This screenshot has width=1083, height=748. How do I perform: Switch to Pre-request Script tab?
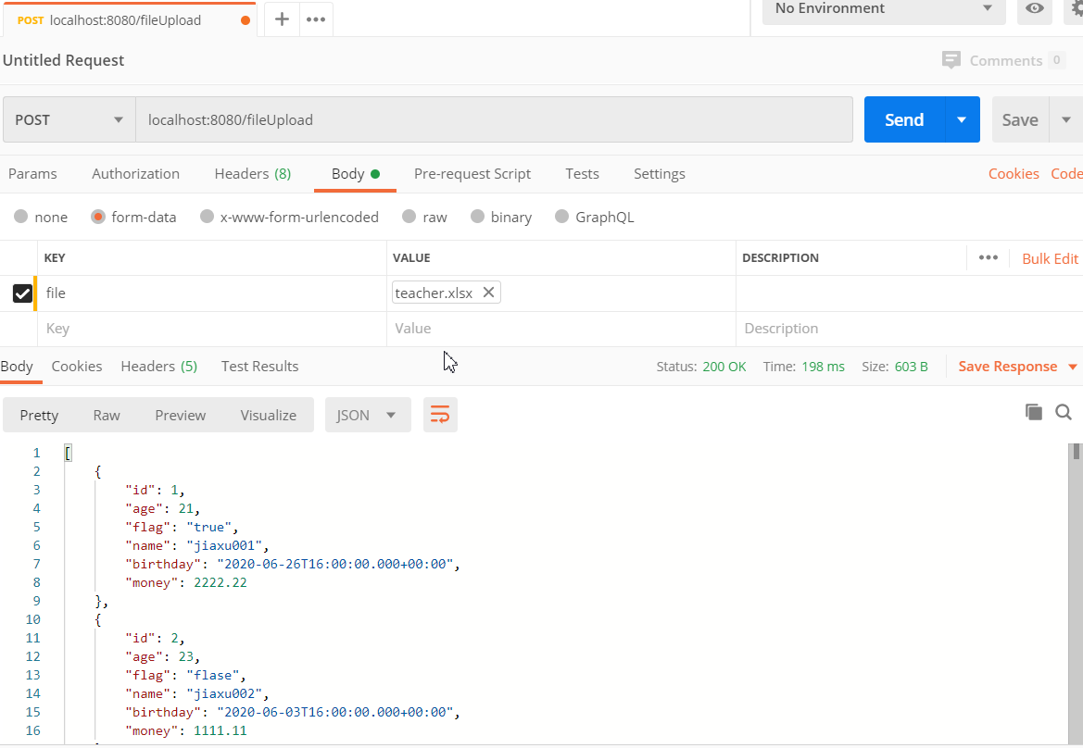pos(472,174)
